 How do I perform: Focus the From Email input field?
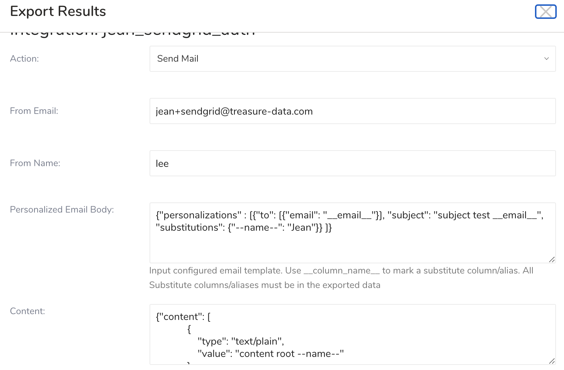coord(352,111)
